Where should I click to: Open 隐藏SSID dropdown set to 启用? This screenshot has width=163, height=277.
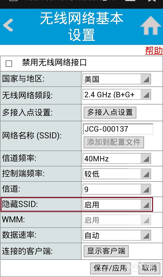117,204
